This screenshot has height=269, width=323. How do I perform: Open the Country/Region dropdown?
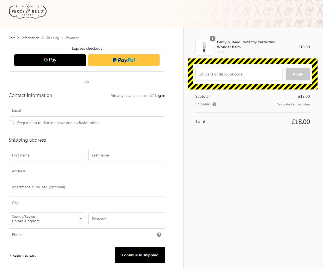(47, 219)
